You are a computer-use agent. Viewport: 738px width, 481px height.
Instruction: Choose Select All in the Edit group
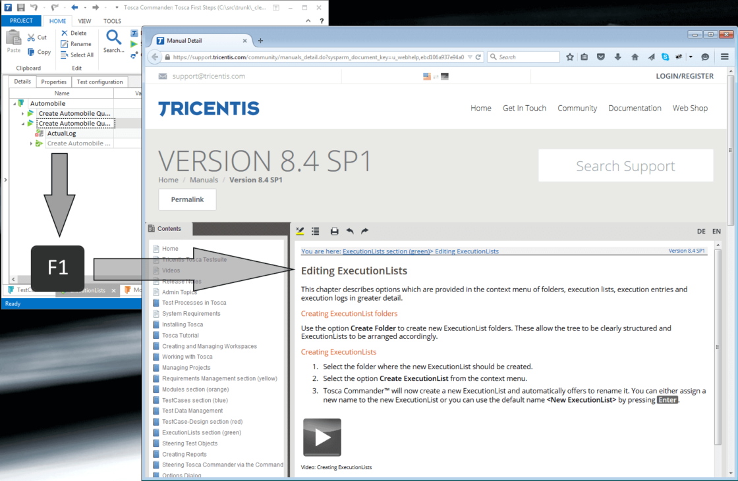[77, 55]
